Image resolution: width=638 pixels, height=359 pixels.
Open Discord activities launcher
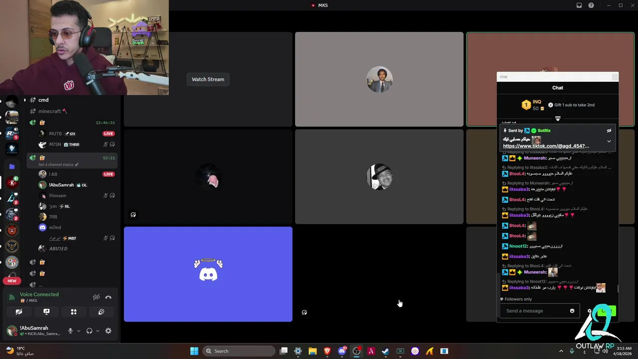pos(74,312)
